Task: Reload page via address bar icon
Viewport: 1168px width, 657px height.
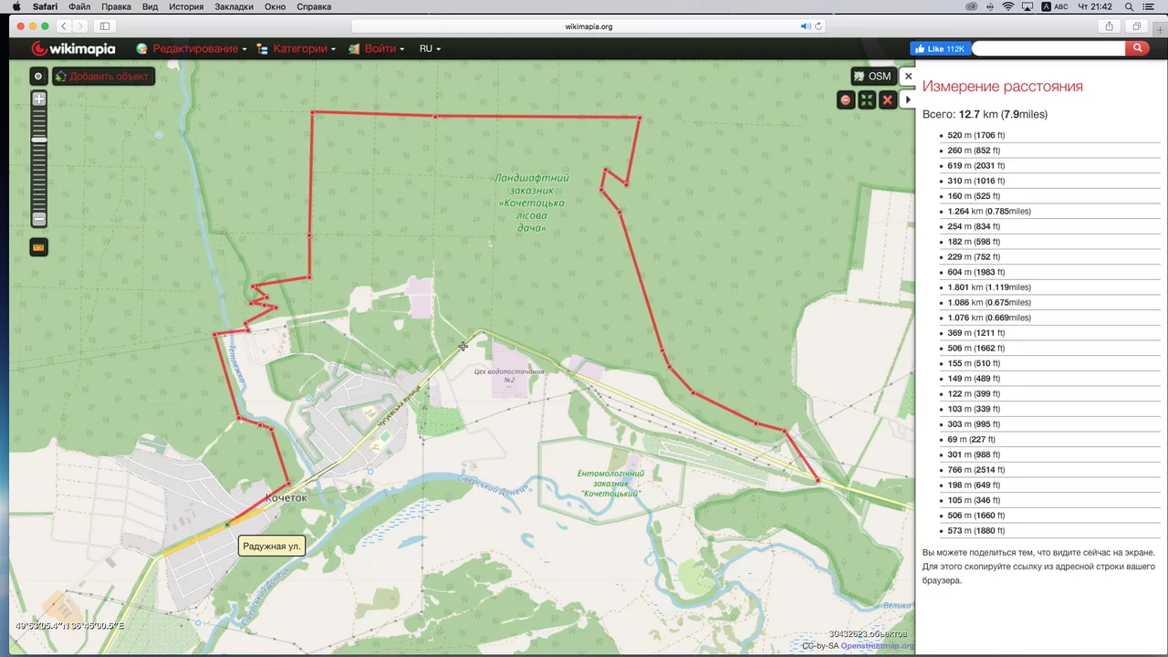Action: click(819, 26)
